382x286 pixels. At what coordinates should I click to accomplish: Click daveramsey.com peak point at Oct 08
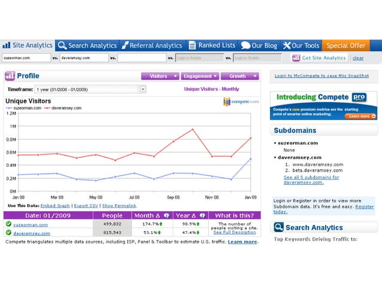pyautogui.click(x=193, y=129)
